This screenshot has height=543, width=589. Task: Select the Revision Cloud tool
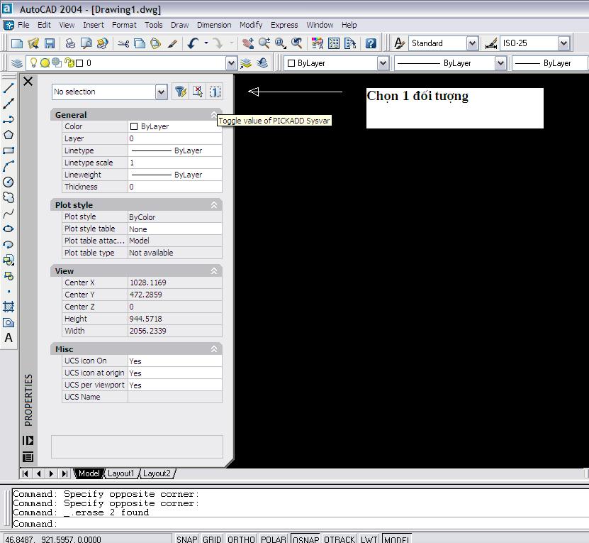pyautogui.click(x=9, y=197)
